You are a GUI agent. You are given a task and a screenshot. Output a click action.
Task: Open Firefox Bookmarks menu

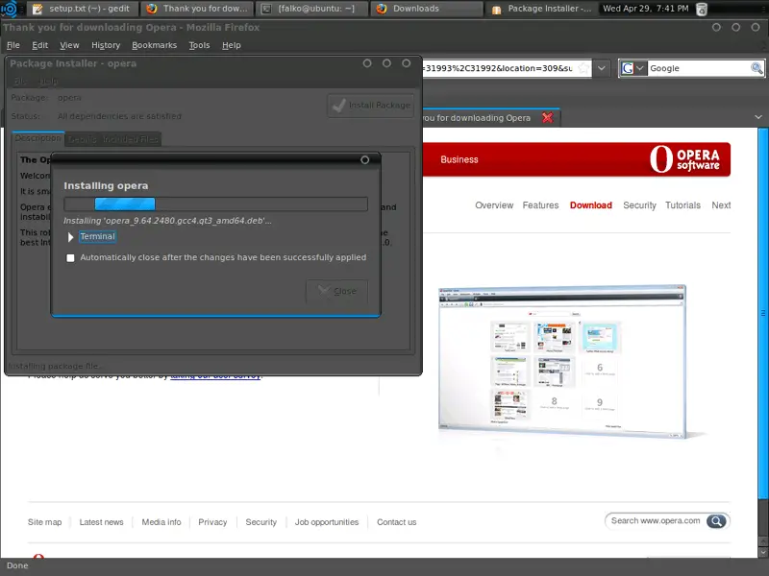coord(154,45)
